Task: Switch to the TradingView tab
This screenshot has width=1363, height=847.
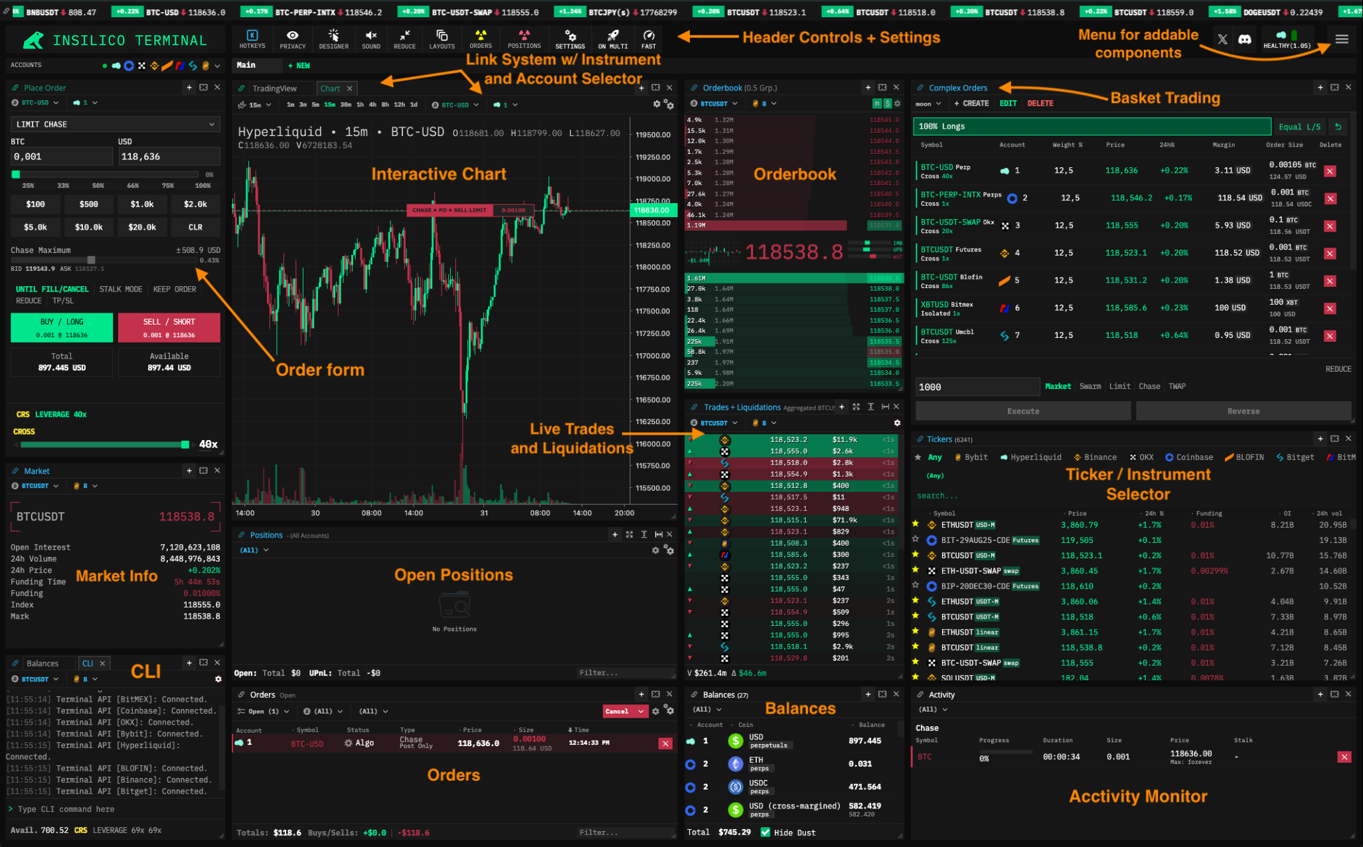Action: pos(274,88)
